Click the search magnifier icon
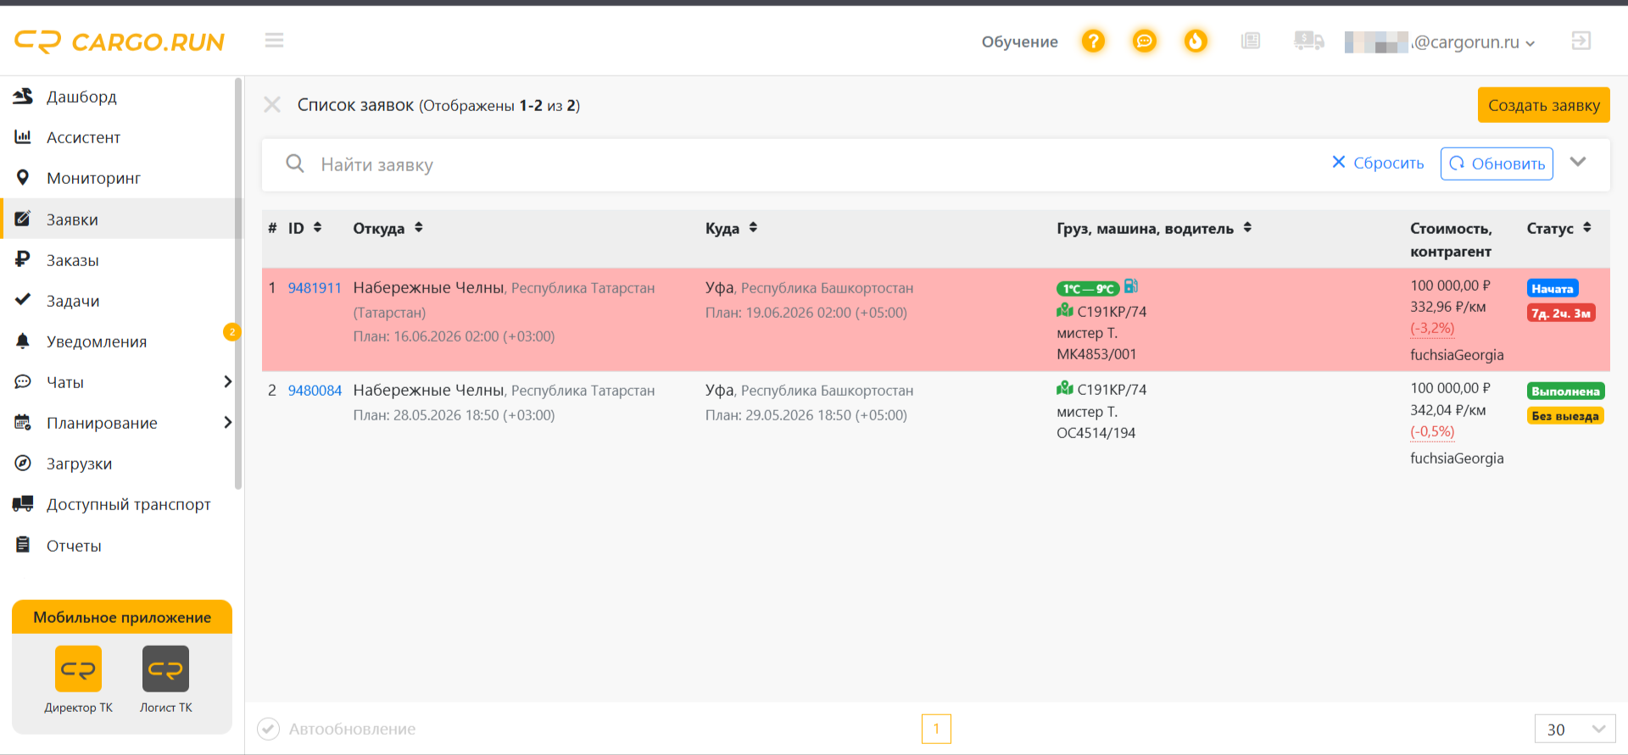This screenshot has height=755, width=1628. 295,164
